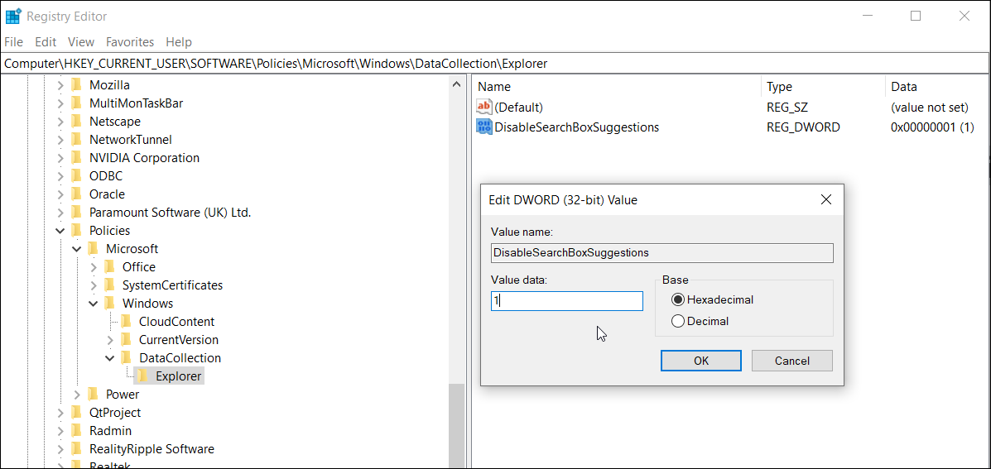The image size is (991, 469).
Task: Click the QtProject folder icon
Action: pyautogui.click(x=77, y=413)
